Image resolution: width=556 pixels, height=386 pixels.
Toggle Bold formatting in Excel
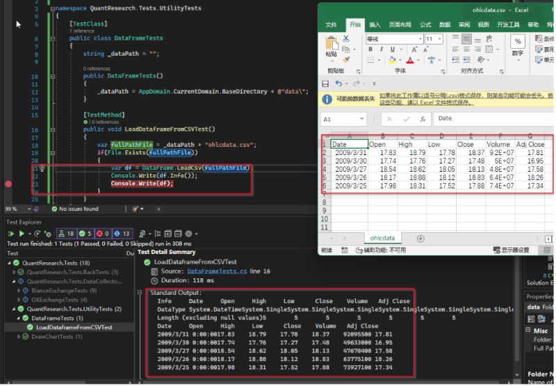pyautogui.click(x=370, y=49)
